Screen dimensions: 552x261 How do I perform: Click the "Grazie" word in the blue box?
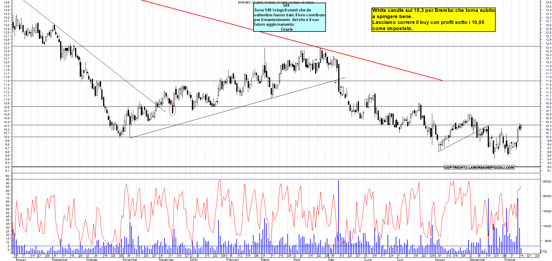(287, 29)
